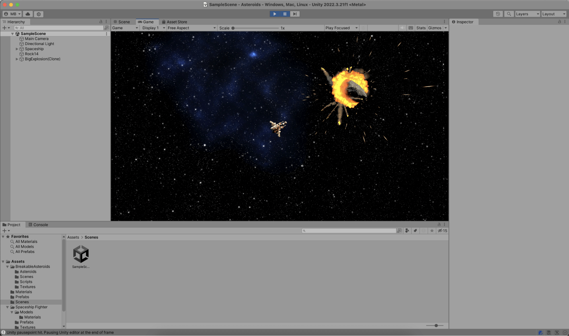Click the Assets breadcrumb above the asset grid
This screenshot has width=569, height=336.
(73, 237)
